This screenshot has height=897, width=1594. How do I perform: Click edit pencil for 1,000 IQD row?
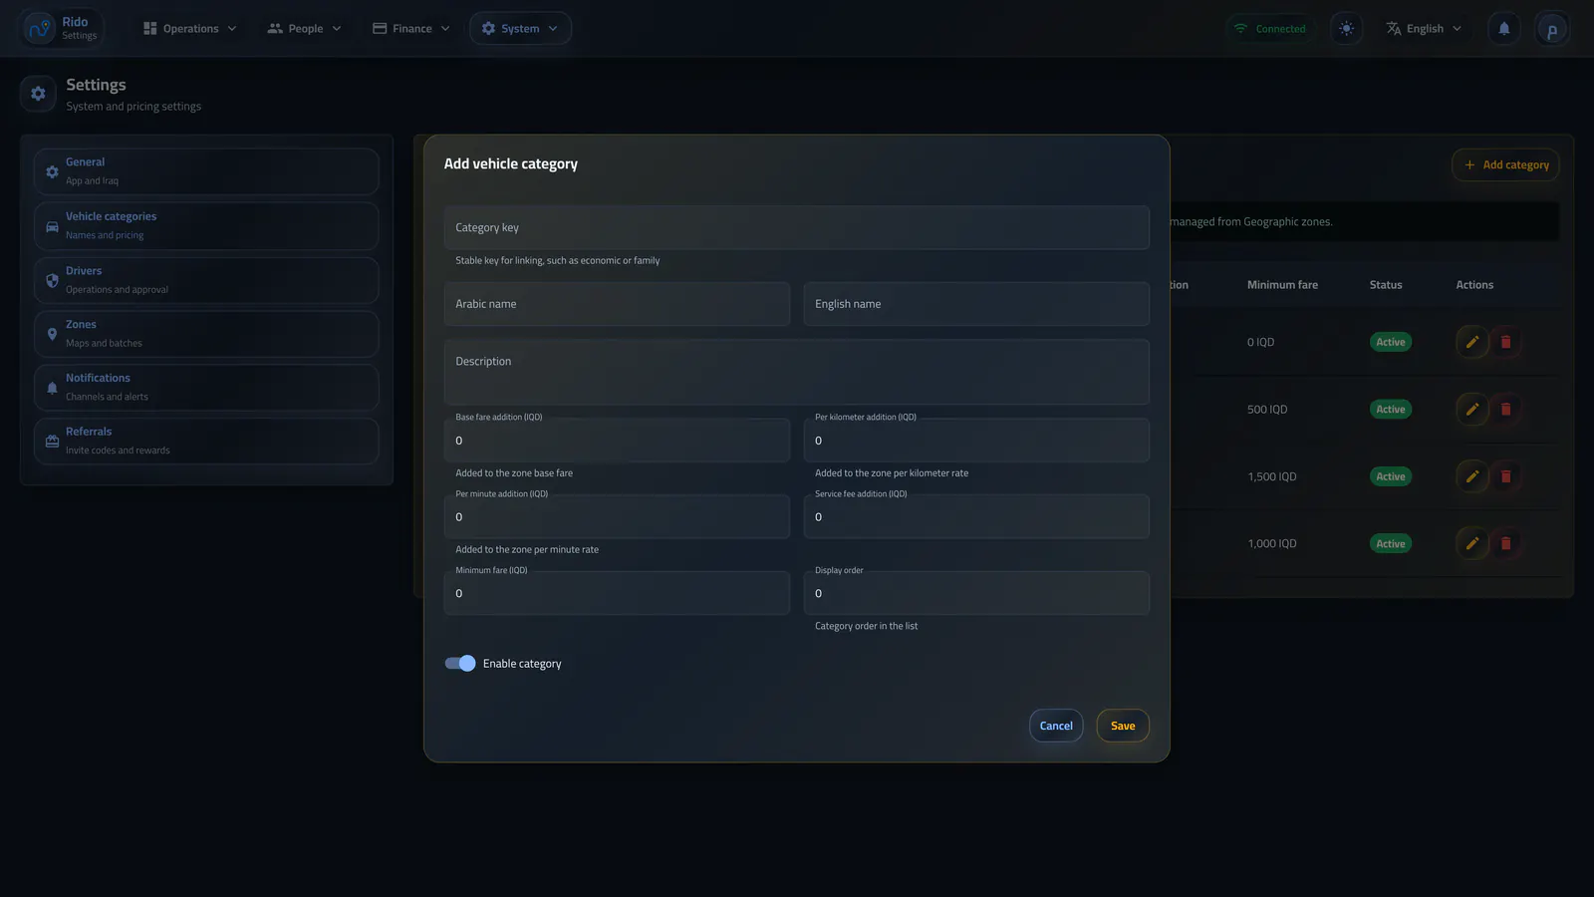(1471, 543)
